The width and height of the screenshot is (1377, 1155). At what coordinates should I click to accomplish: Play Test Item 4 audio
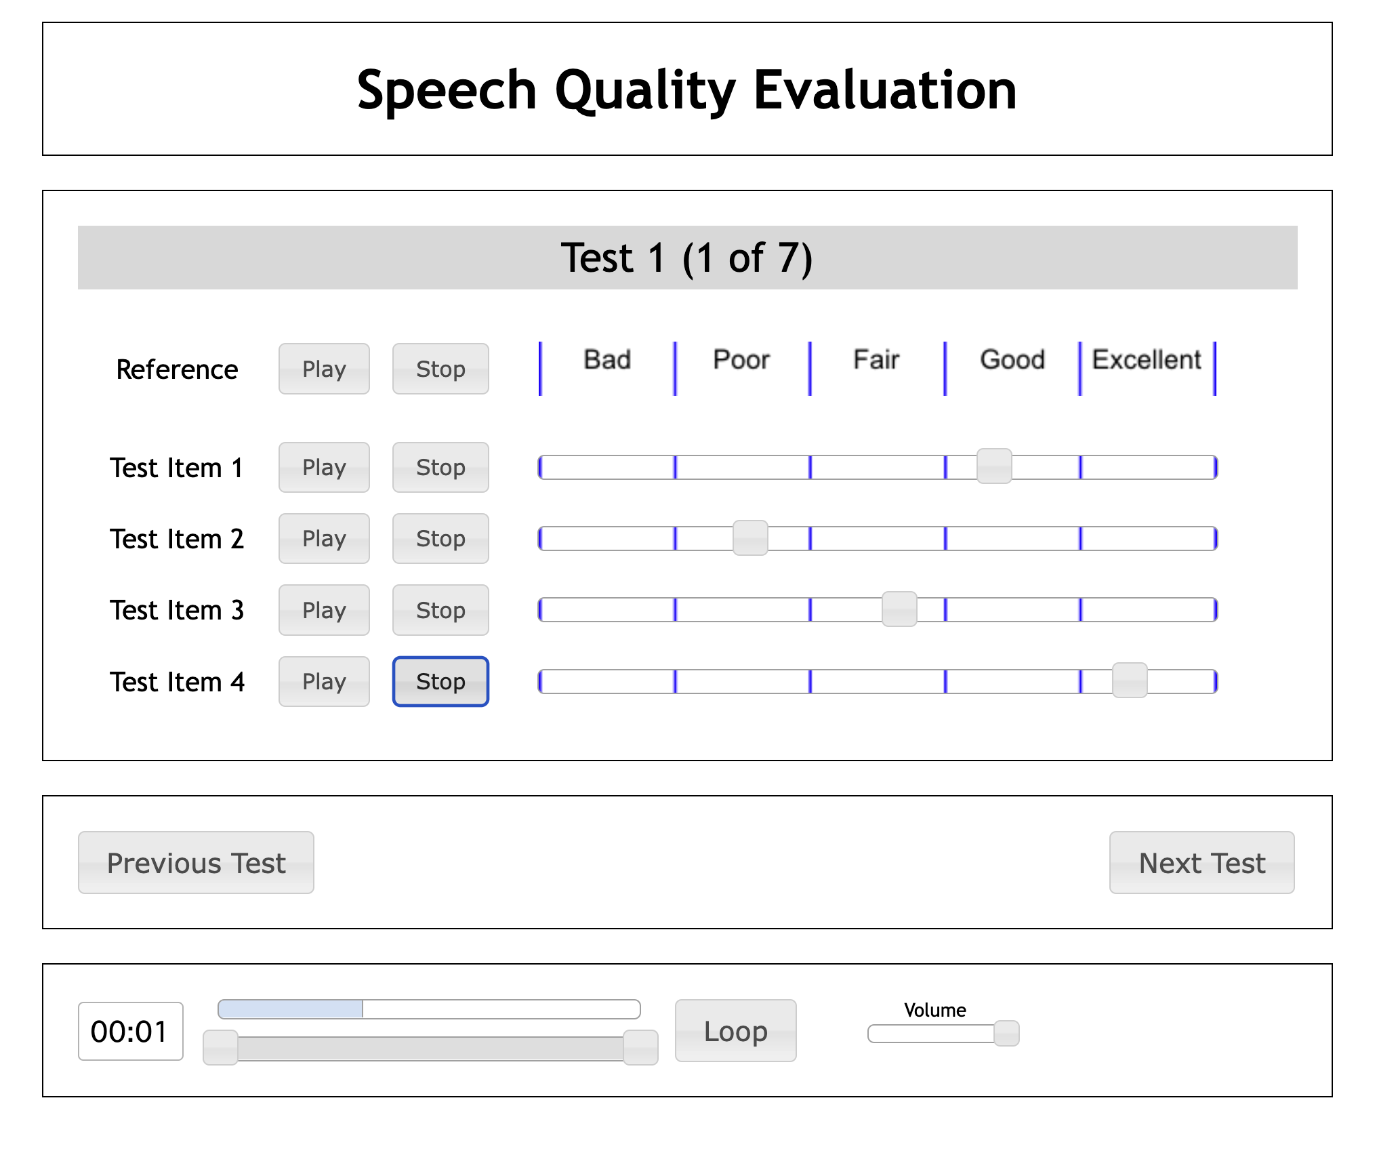[324, 681]
